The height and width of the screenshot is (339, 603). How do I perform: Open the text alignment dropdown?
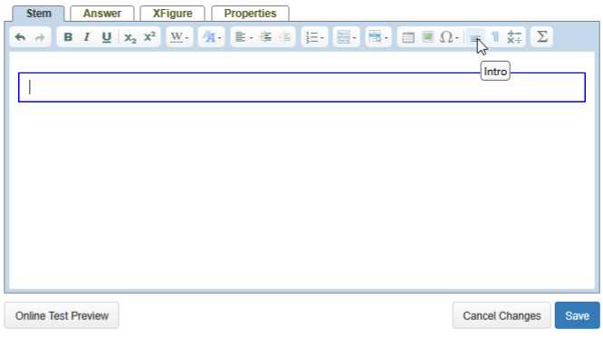point(244,37)
